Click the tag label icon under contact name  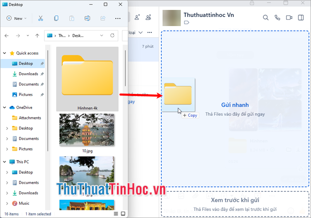[187, 22]
